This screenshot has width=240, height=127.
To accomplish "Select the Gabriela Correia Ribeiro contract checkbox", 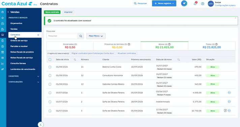I will (50, 84).
